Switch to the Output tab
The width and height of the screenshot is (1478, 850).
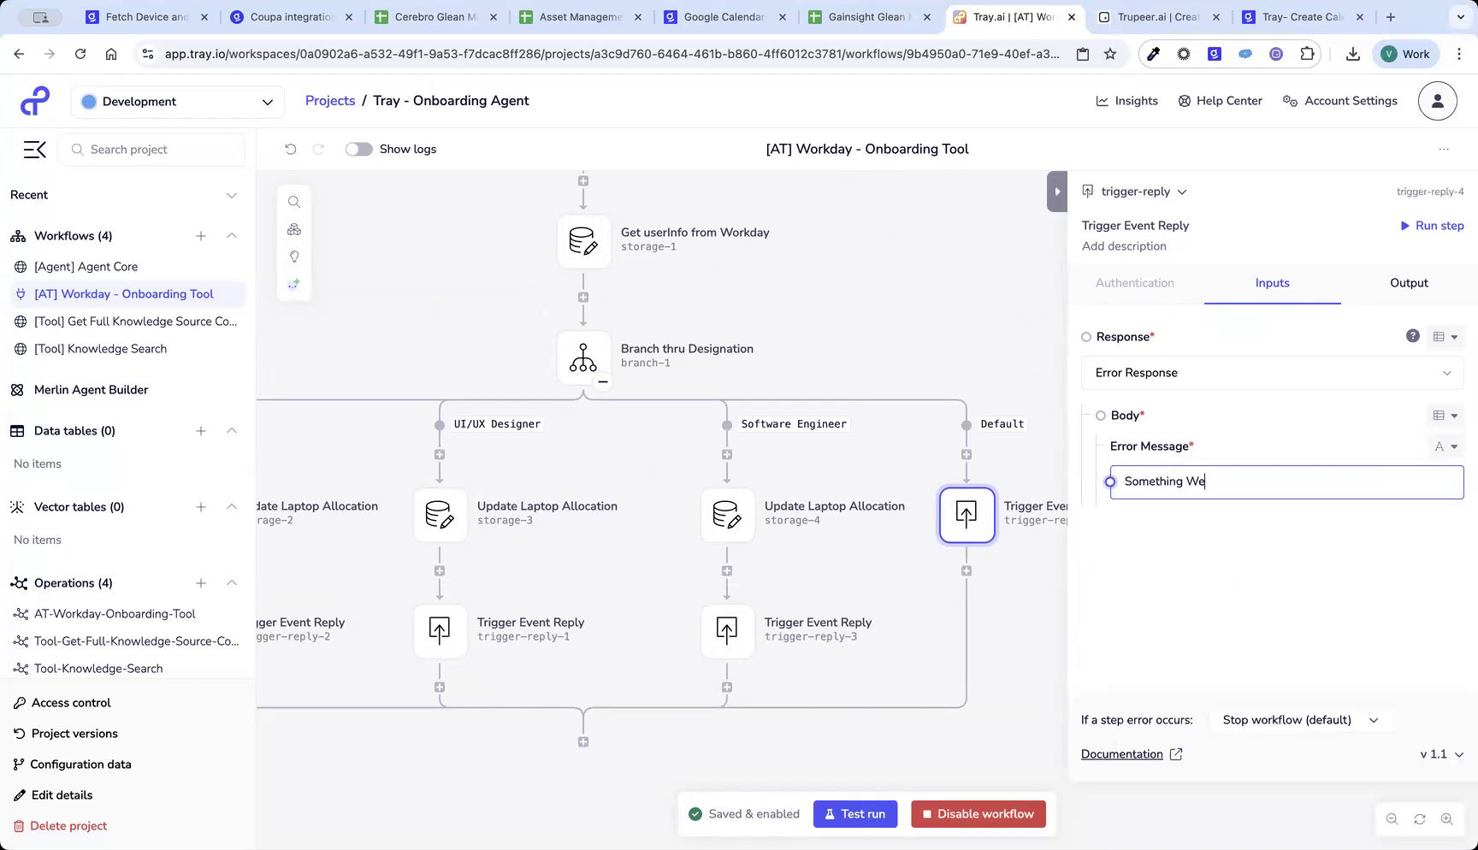(x=1408, y=283)
